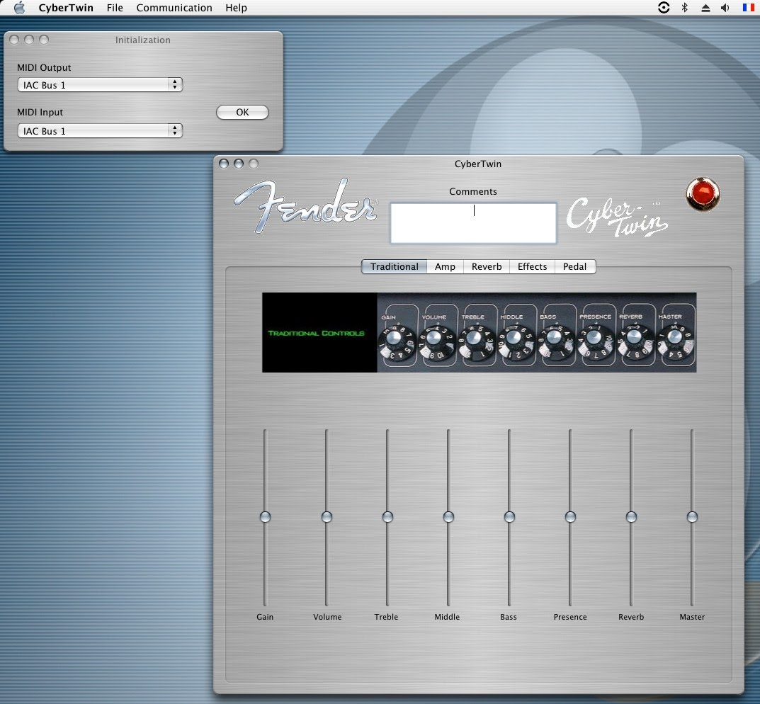The height and width of the screenshot is (704, 760).
Task: Click the Reverb slider handle
Action: [x=631, y=517]
